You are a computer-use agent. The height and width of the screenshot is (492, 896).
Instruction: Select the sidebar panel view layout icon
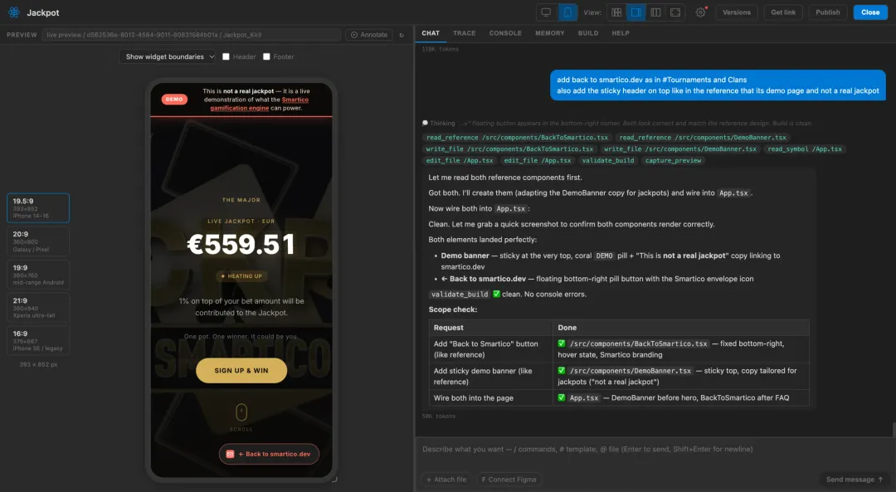click(x=636, y=12)
